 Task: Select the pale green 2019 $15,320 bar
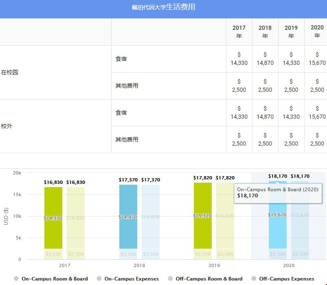pyautogui.click(x=225, y=216)
